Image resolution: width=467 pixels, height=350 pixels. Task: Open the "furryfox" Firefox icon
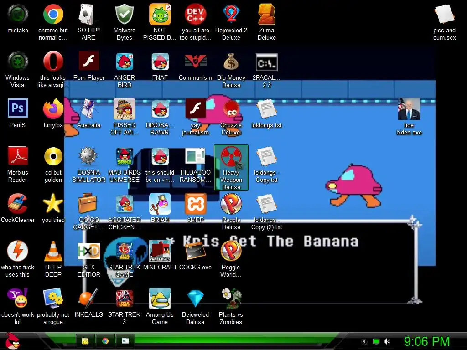pyautogui.click(x=53, y=108)
